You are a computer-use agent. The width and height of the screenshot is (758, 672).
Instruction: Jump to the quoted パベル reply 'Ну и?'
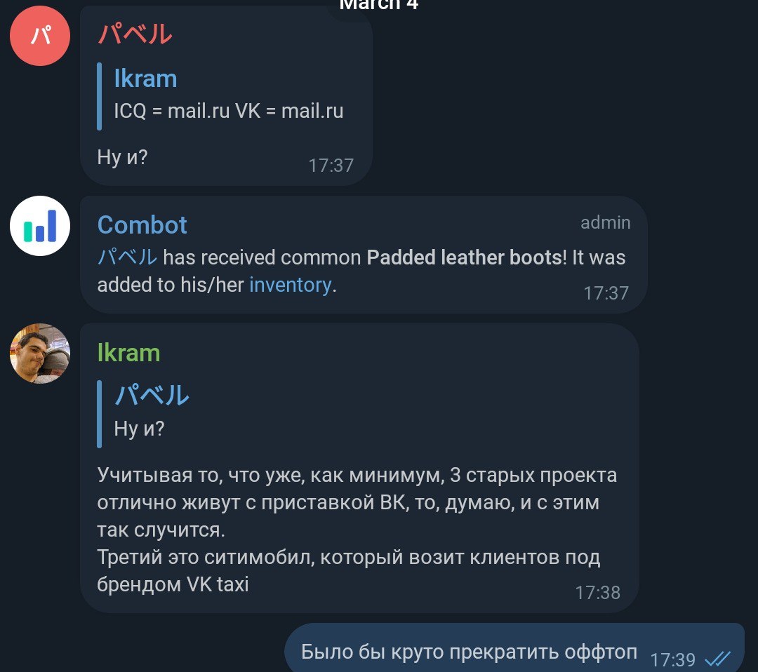coord(145,414)
